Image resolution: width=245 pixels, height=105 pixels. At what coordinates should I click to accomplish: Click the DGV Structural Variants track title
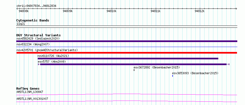39,35
